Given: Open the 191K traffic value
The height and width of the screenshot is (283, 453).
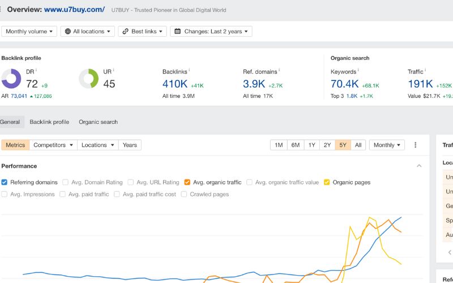Looking at the screenshot, I should point(420,84).
